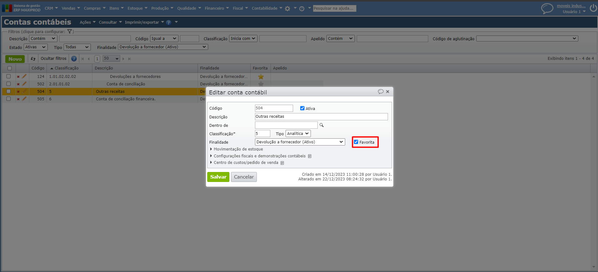Image resolution: width=598 pixels, height=272 pixels.
Task: Open the Código filter operator dropdown
Action: (x=164, y=39)
